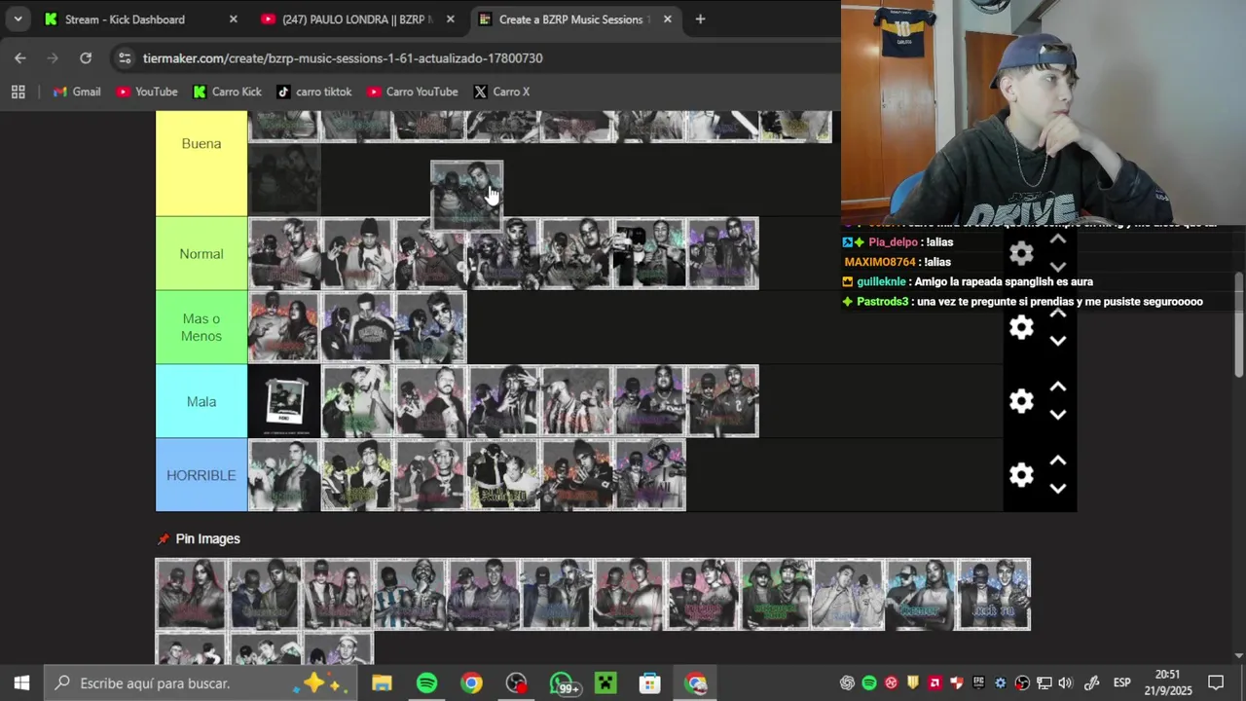Open the Chrome tab search dropdown

(18, 18)
